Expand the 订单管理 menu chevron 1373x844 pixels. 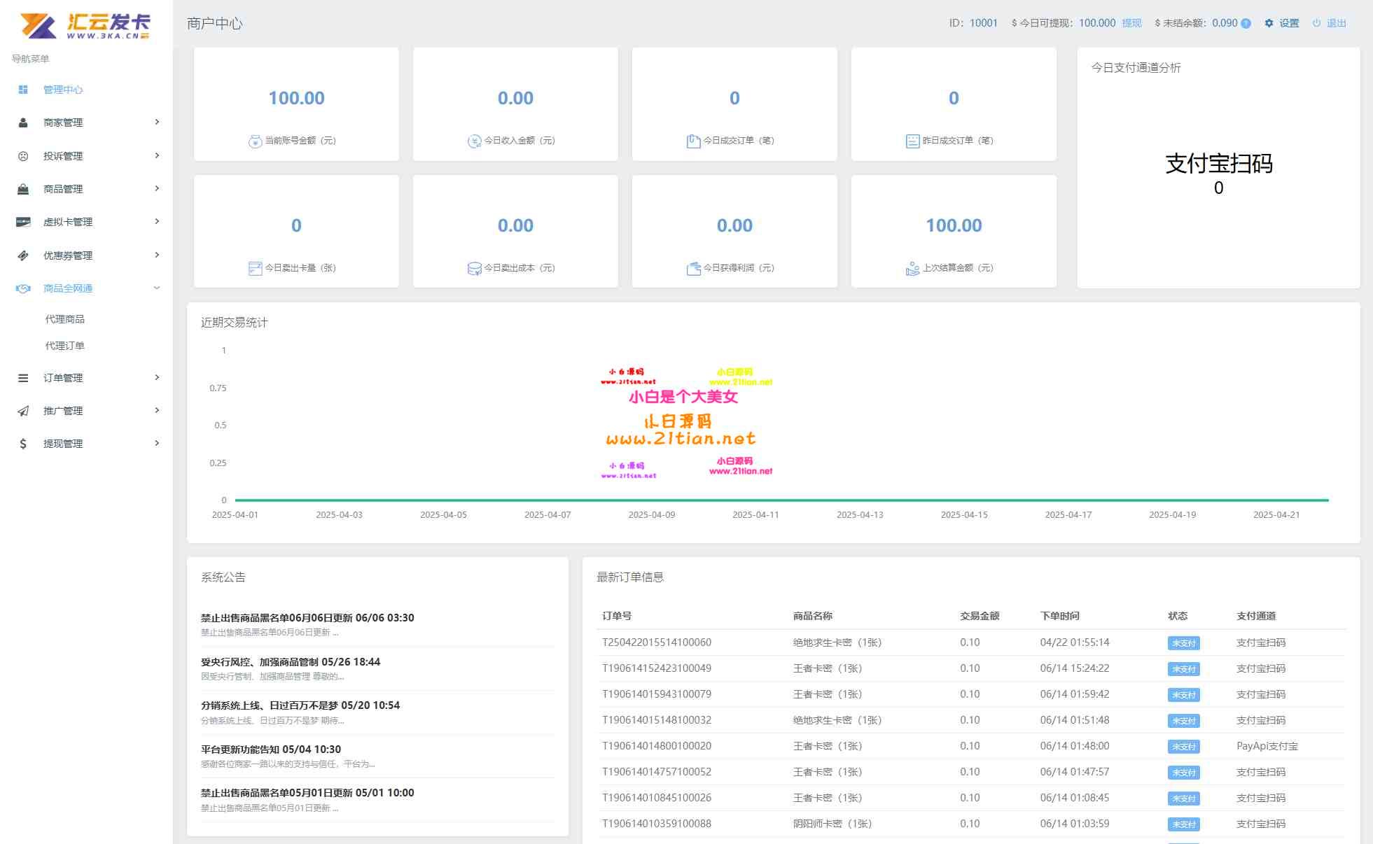coord(157,377)
